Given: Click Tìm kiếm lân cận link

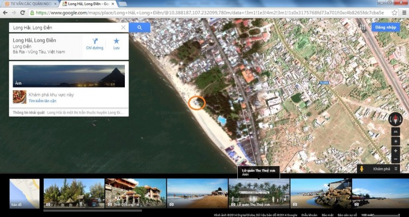Looking at the screenshot, I should [x=42, y=101].
